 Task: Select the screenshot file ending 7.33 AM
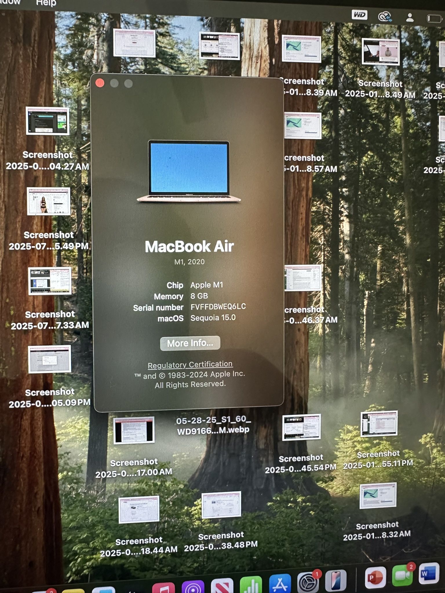tap(50, 299)
